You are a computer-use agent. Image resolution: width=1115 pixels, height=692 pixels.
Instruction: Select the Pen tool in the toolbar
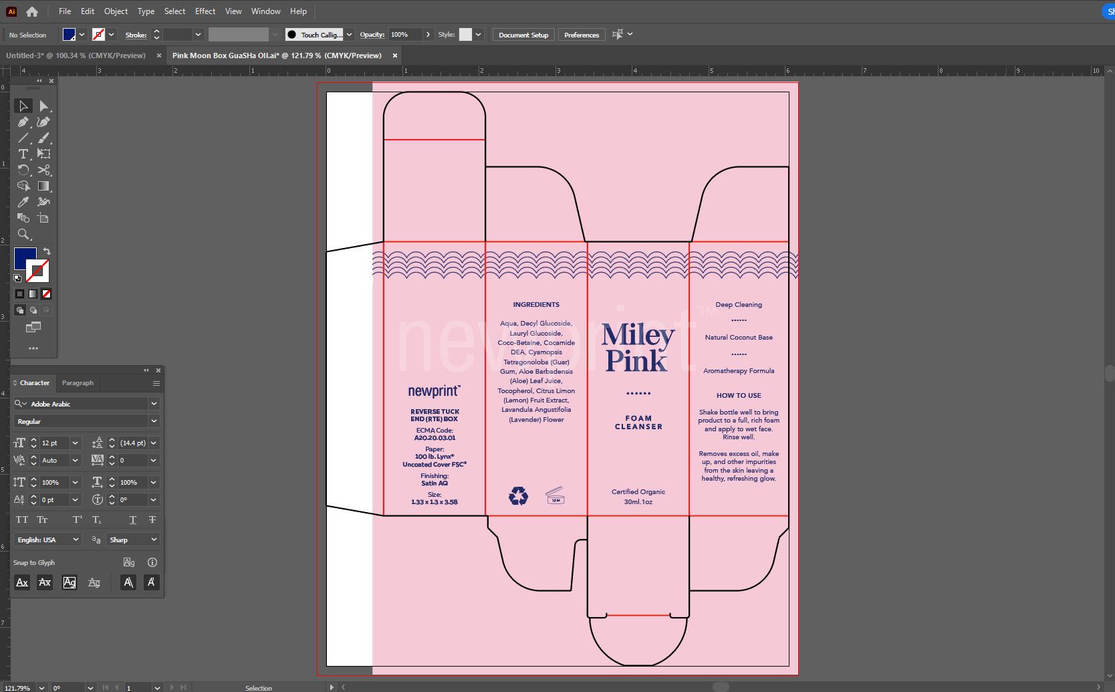(x=23, y=122)
